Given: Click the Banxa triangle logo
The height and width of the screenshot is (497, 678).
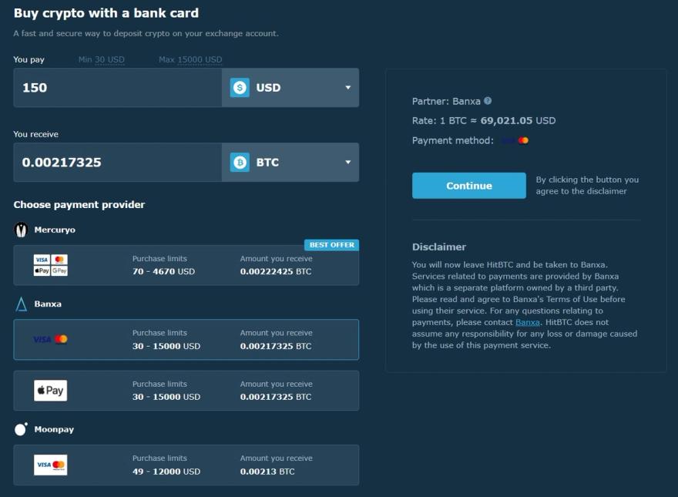Looking at the screenshot, I should pyautogui.click(x=21, y=304).
